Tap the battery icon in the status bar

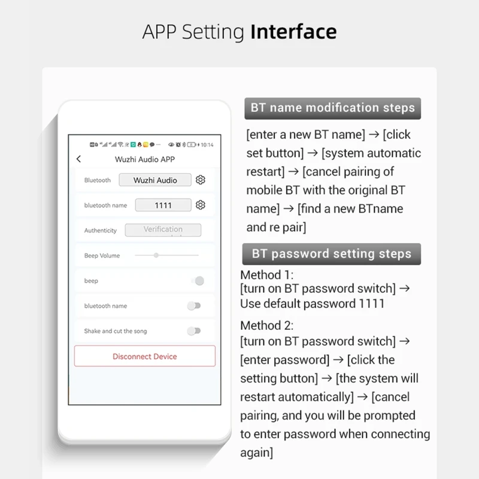191,144
